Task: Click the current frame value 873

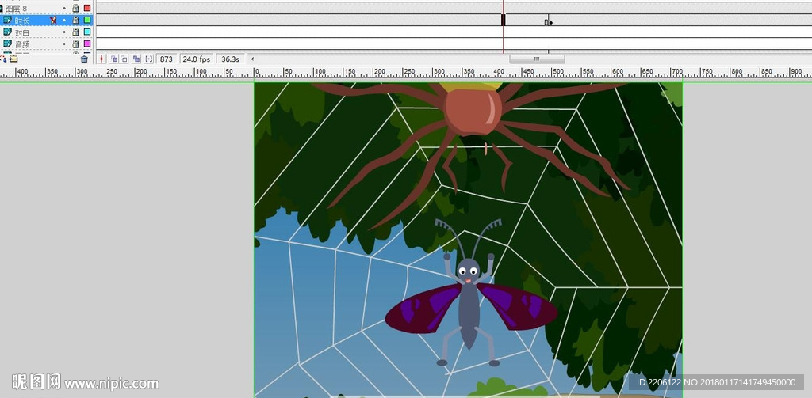Action: 167,59
